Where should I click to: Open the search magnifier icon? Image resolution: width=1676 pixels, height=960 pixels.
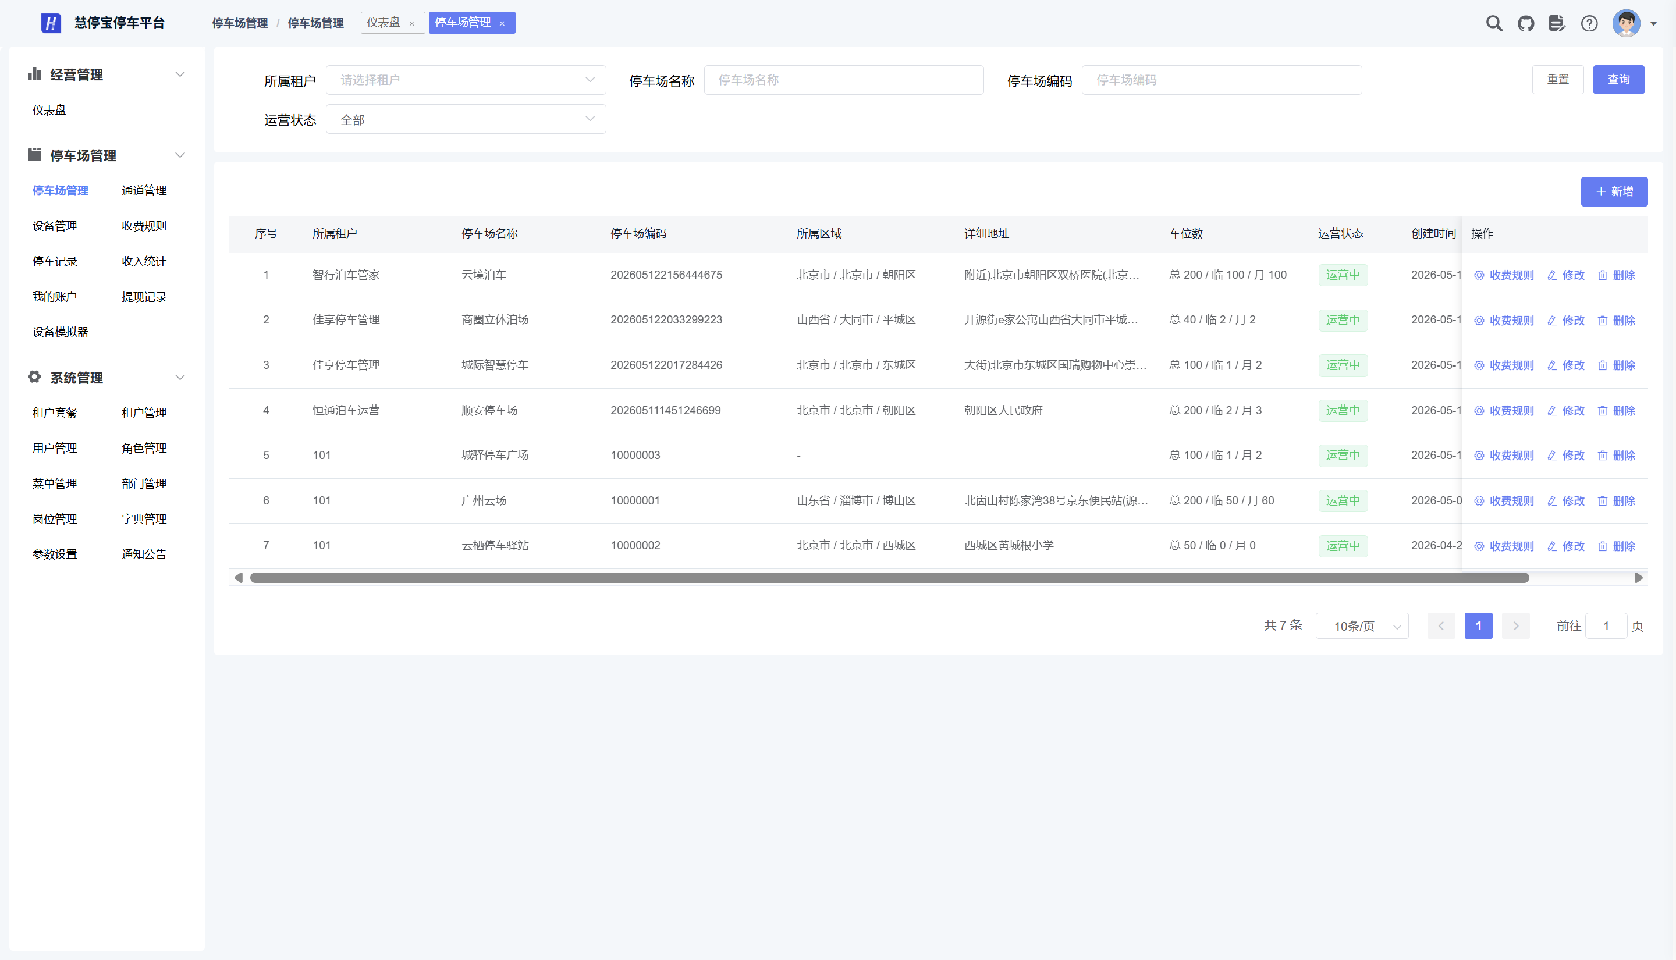tap(1494, 24)
